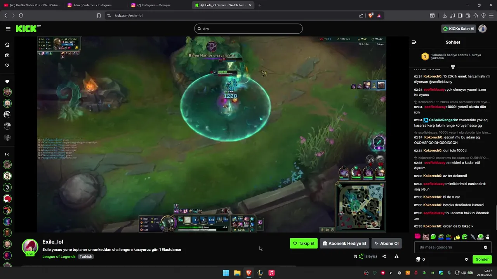
Task: Open first followed channel avatar in sidebar
Action: (x=7, y=92)
